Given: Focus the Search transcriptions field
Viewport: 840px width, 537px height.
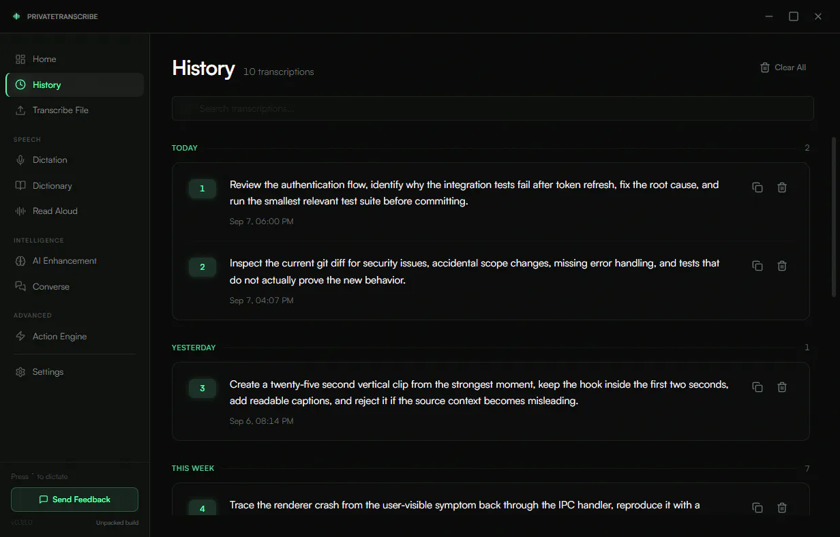Looking at the screenshot, I should [x=492, y=108].
